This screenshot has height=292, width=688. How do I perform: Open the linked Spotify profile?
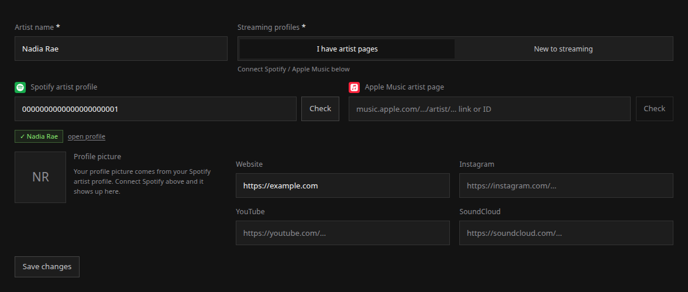point(87,136)
